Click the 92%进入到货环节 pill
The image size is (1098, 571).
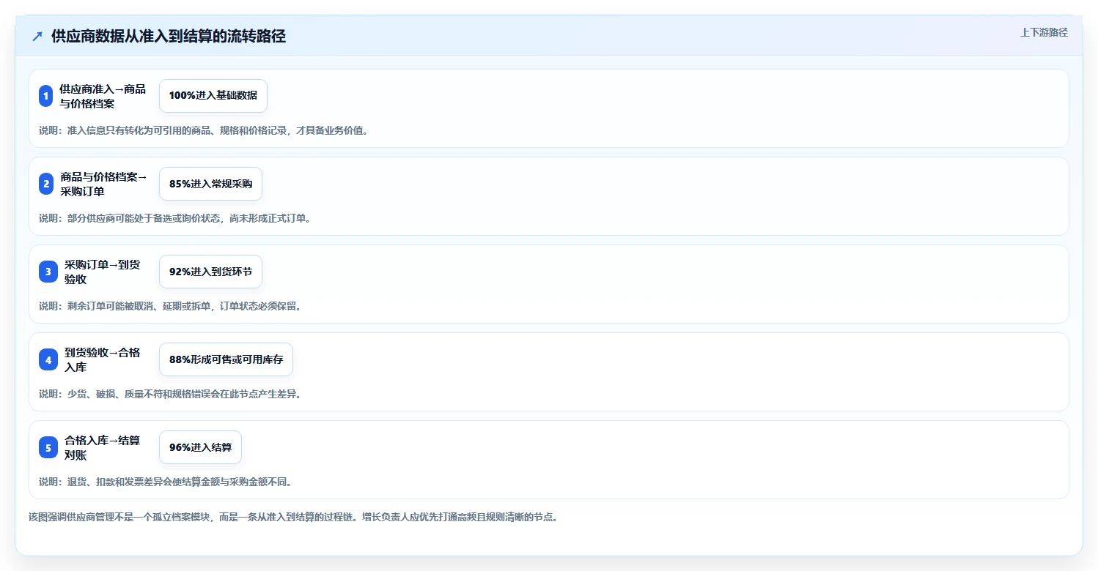point(210,272)
